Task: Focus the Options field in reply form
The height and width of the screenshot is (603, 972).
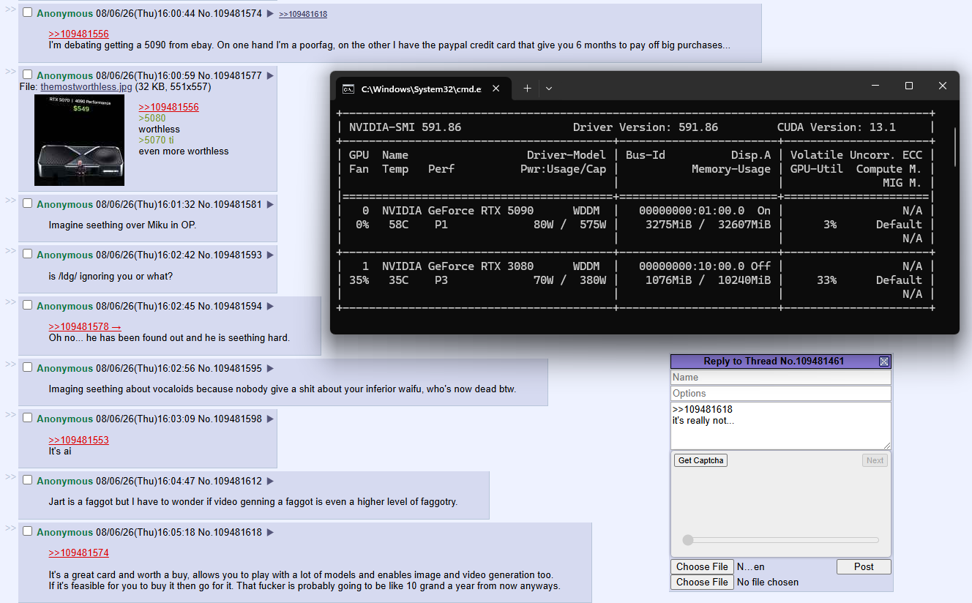Action: tap(781, 394)
